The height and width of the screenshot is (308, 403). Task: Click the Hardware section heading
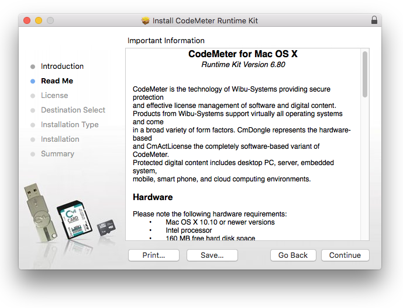coord(152,197)
